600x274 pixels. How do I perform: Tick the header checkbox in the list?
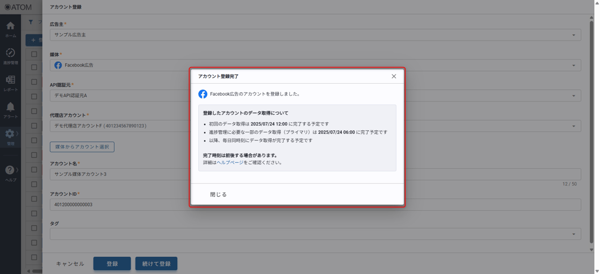click(34, 54)
